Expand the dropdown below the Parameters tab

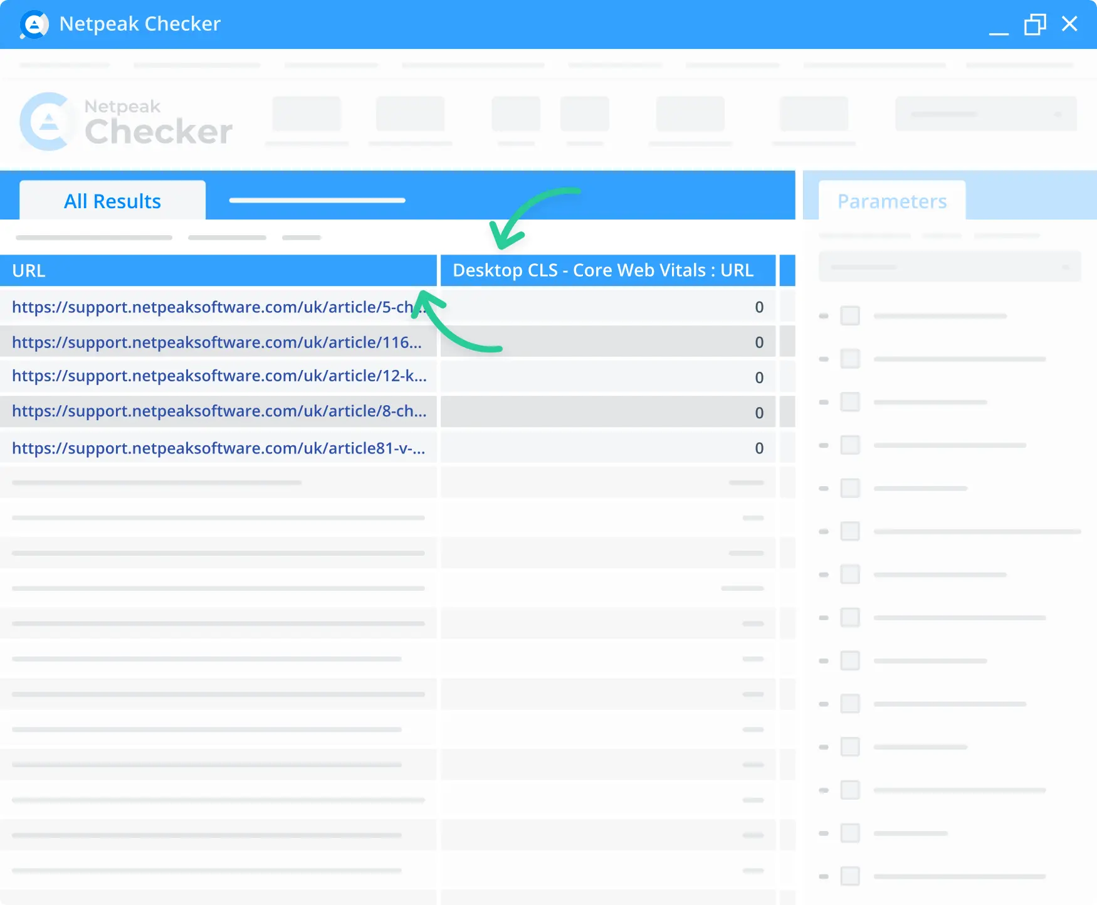tap(950, 267)
